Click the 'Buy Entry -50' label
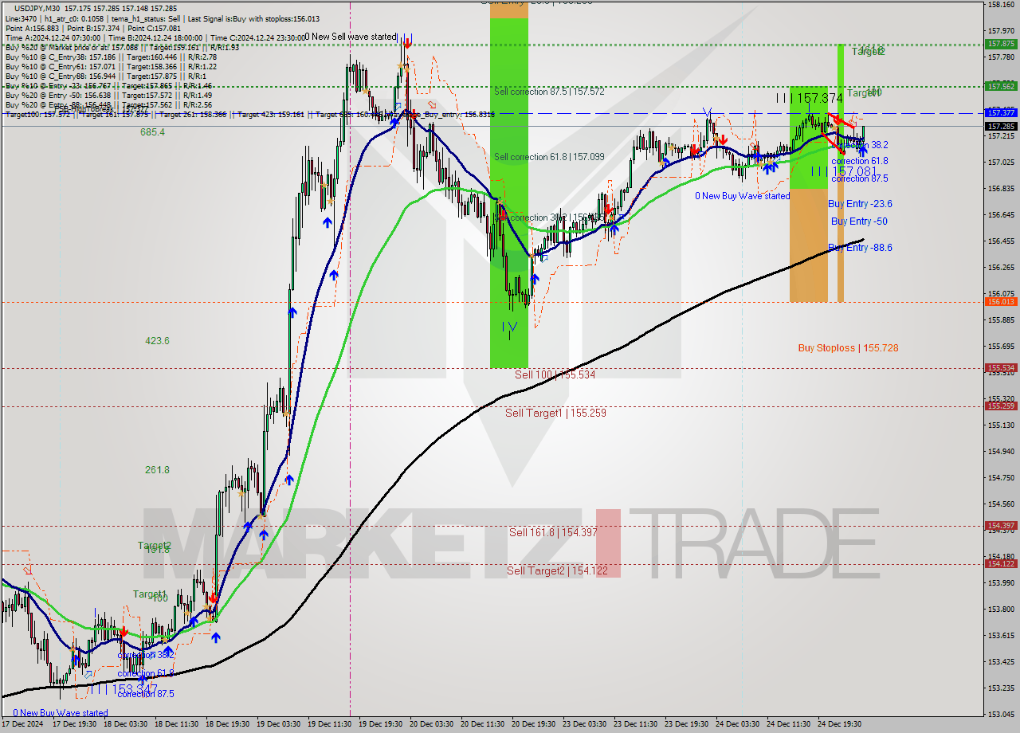 (858, 221)
